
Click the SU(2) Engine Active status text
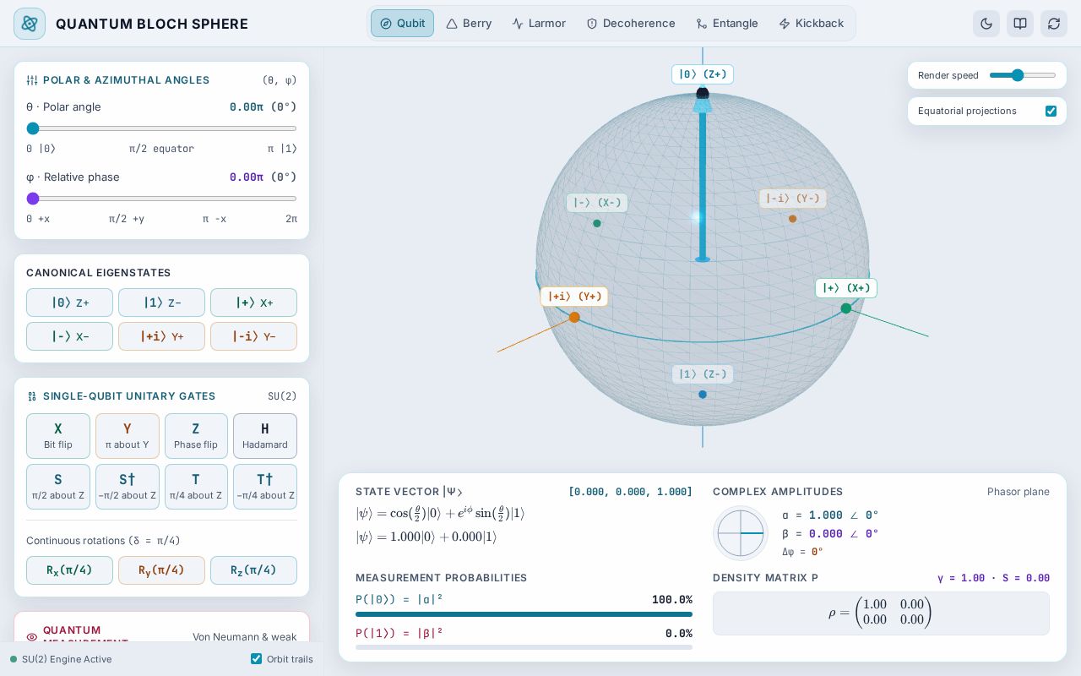(x=67, y=659)
